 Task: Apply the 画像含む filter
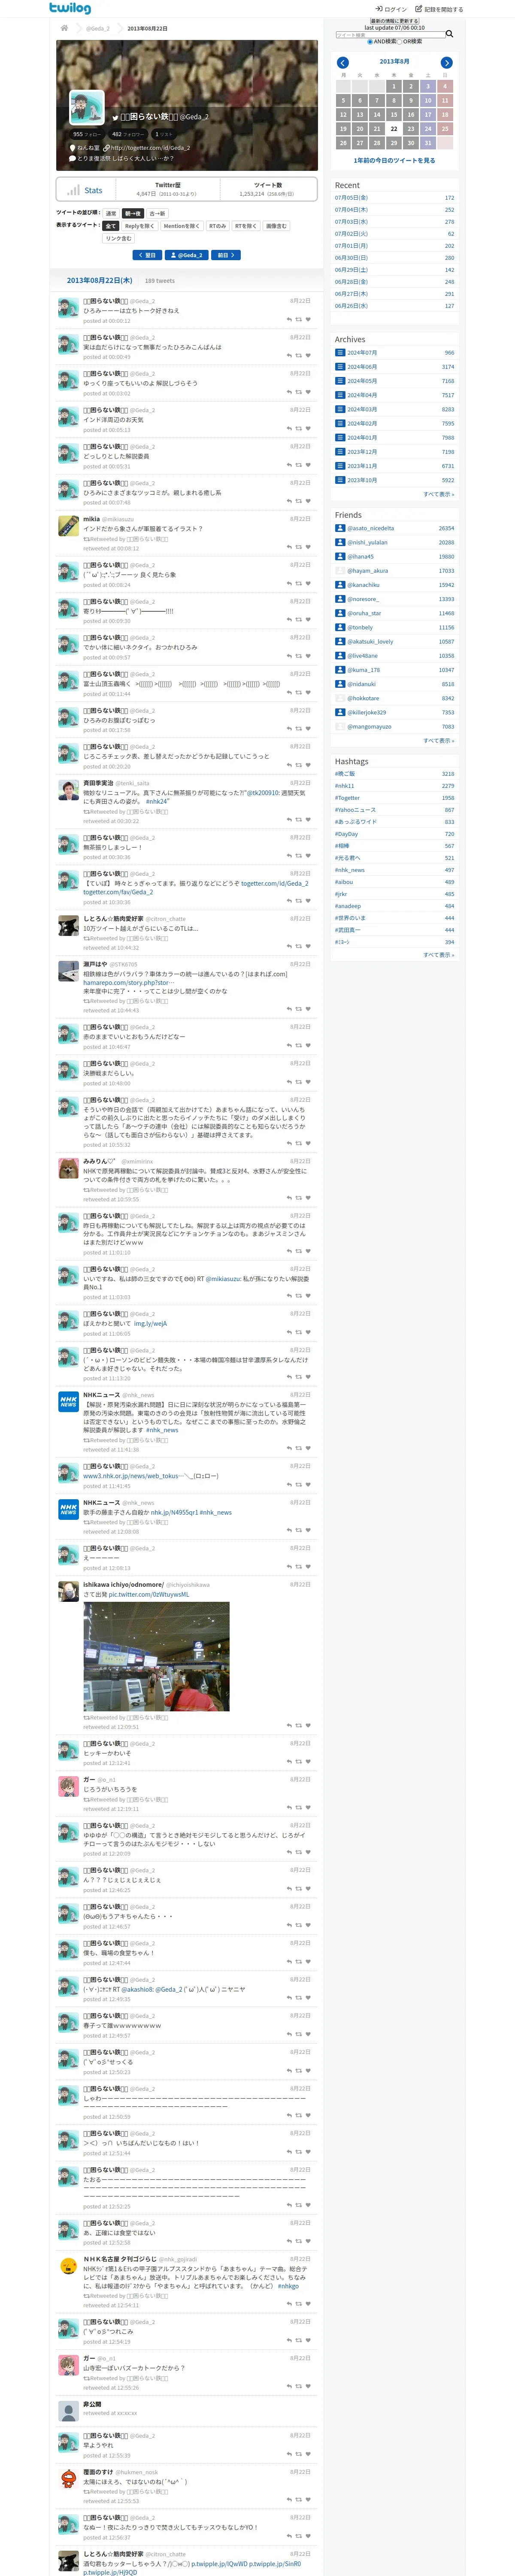point(276,226)
